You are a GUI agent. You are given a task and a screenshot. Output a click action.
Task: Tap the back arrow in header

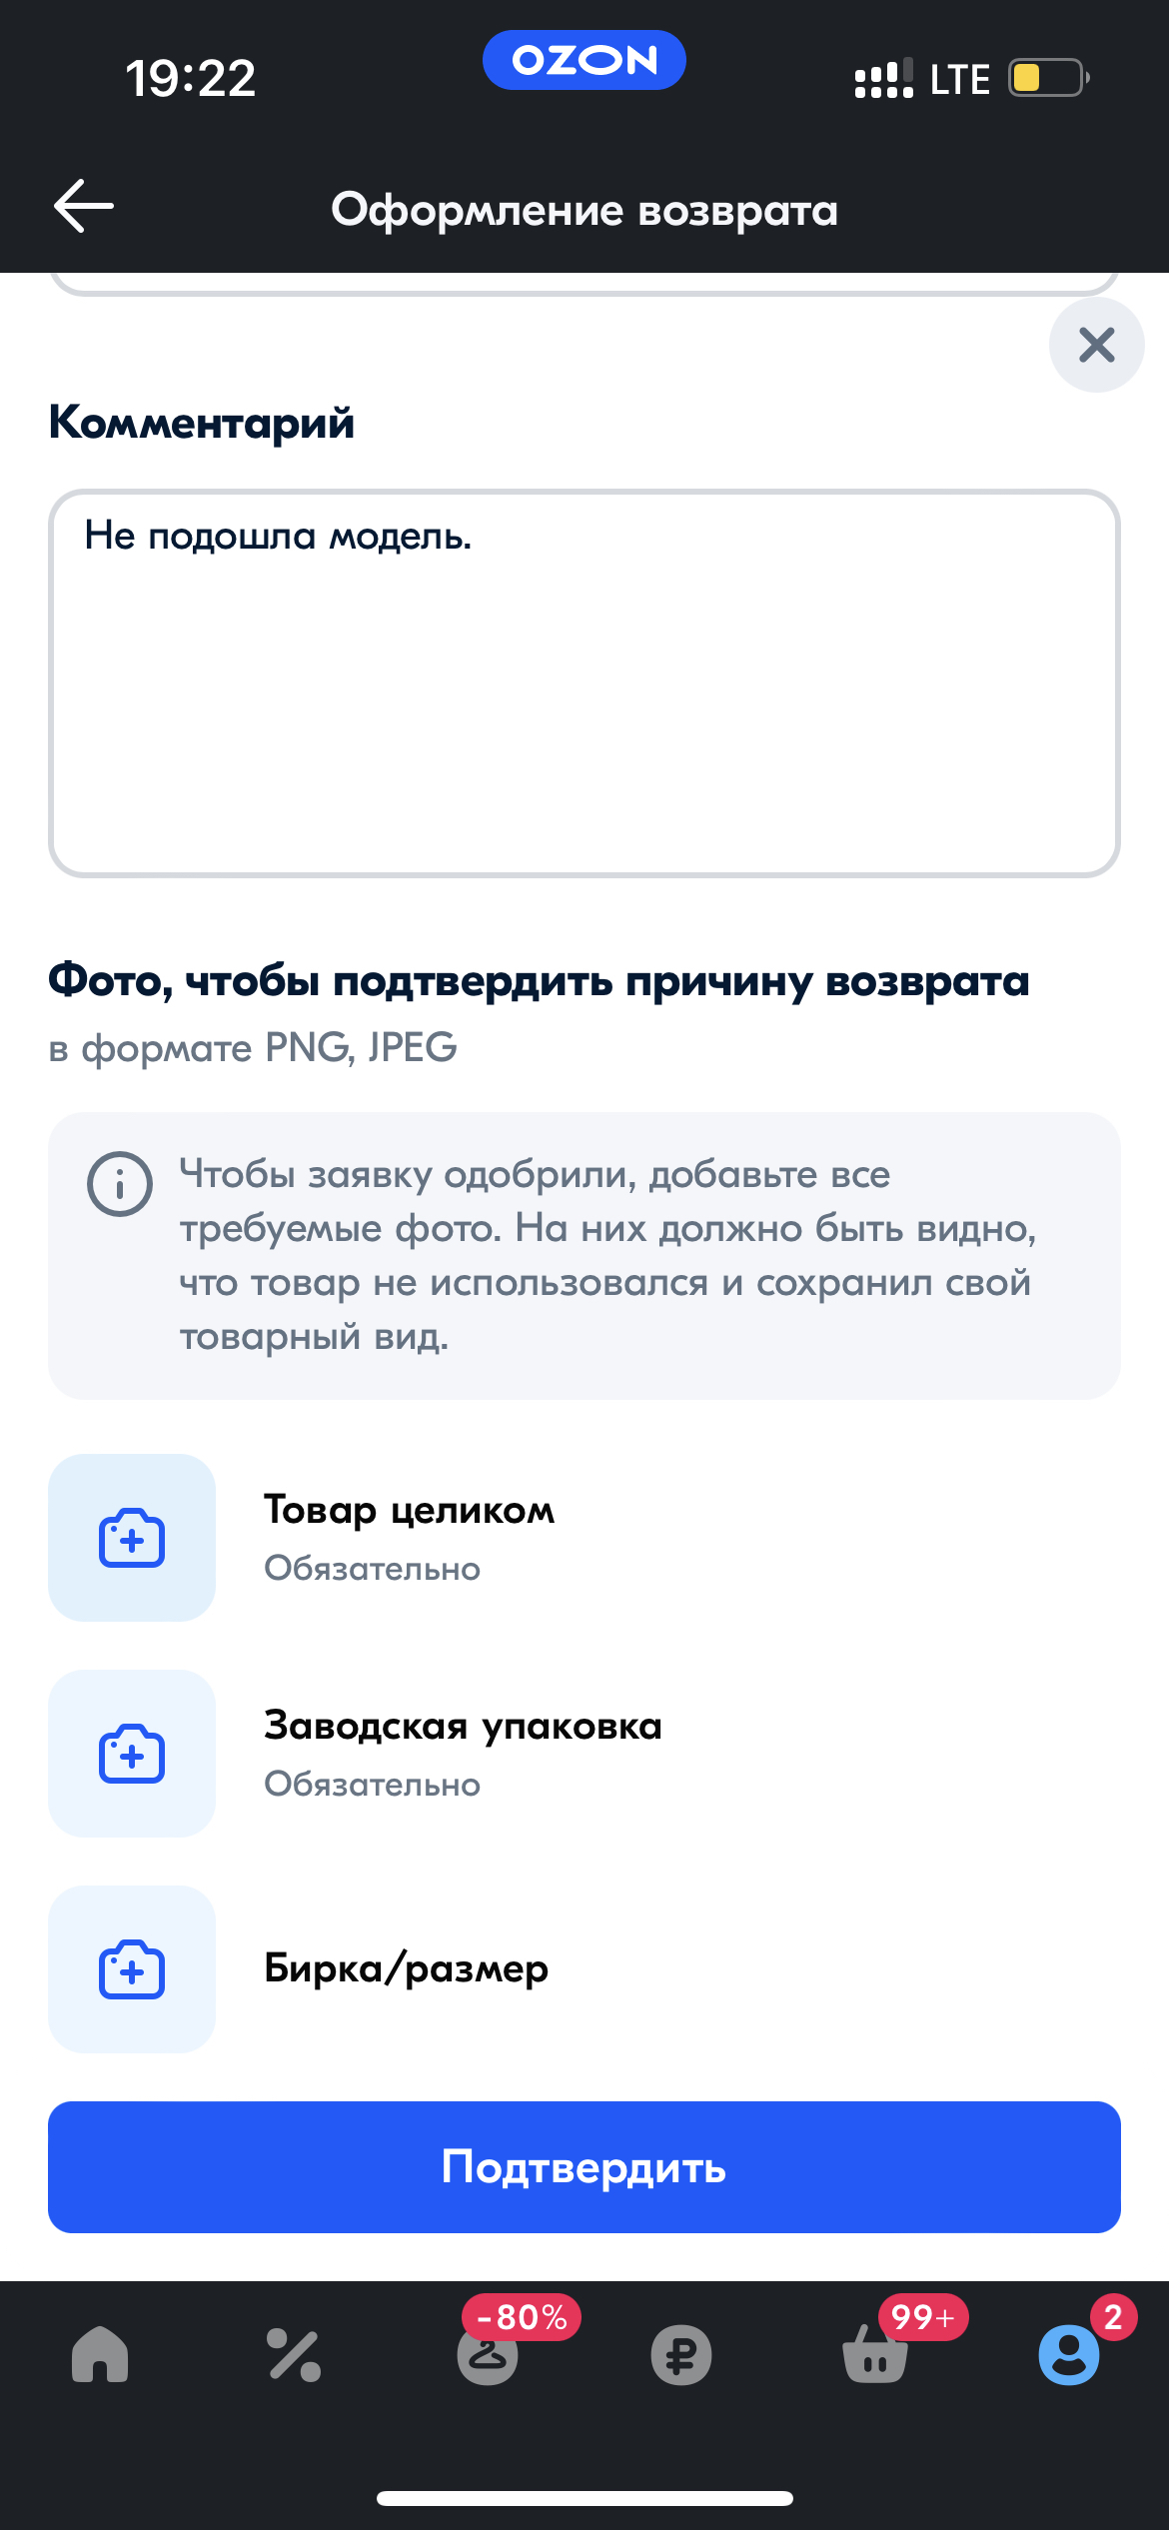point(84,207)
